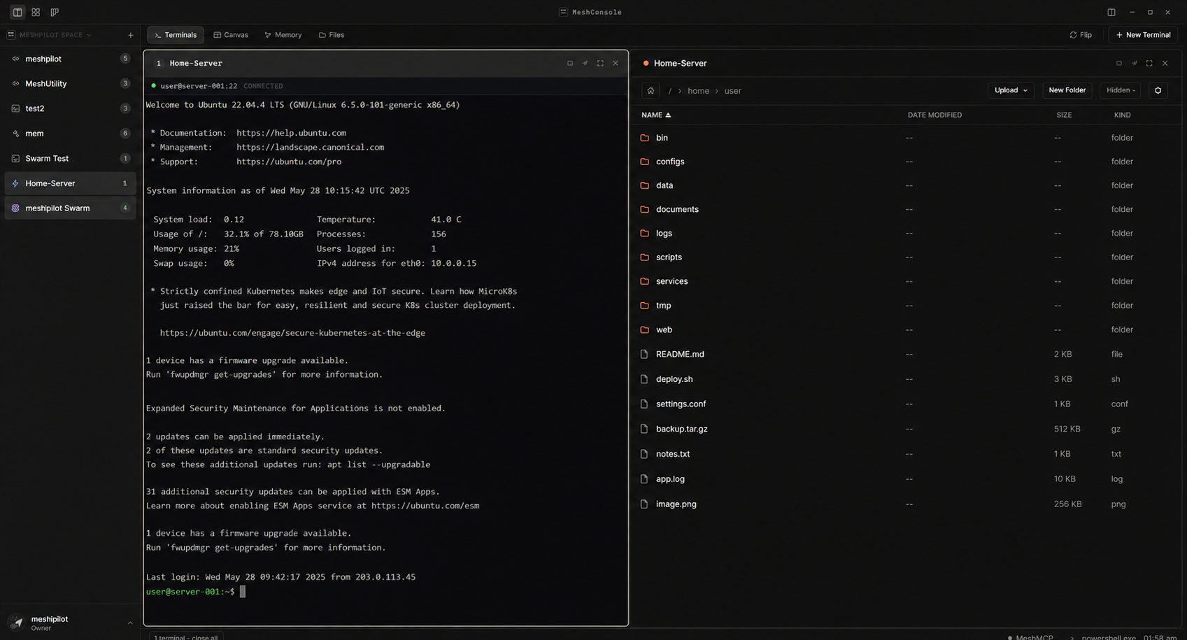Refresh the file browser listing
Image resolution: width=1187 pixels, height=640 pixels.
[1158, 90]
